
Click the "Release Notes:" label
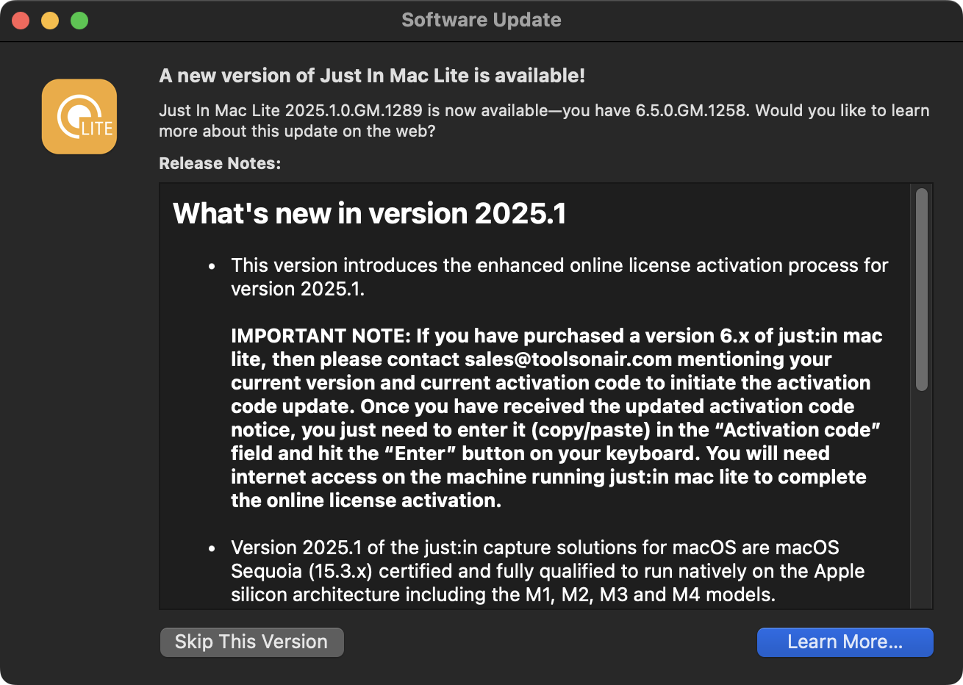pos(220,163)
